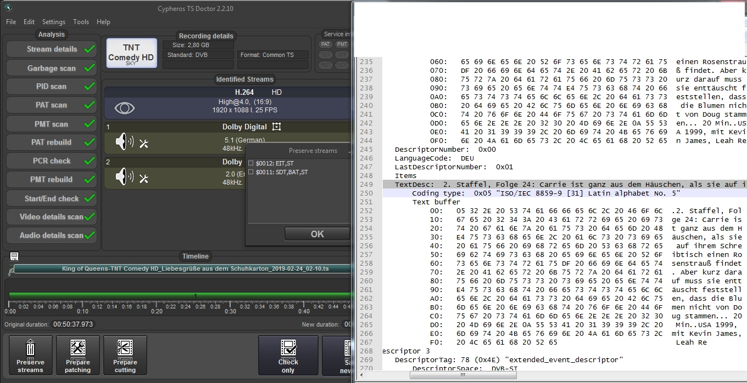Select the TextDesc line in text viewer
This screenshot has width=747, height=383.
(564, 185)
